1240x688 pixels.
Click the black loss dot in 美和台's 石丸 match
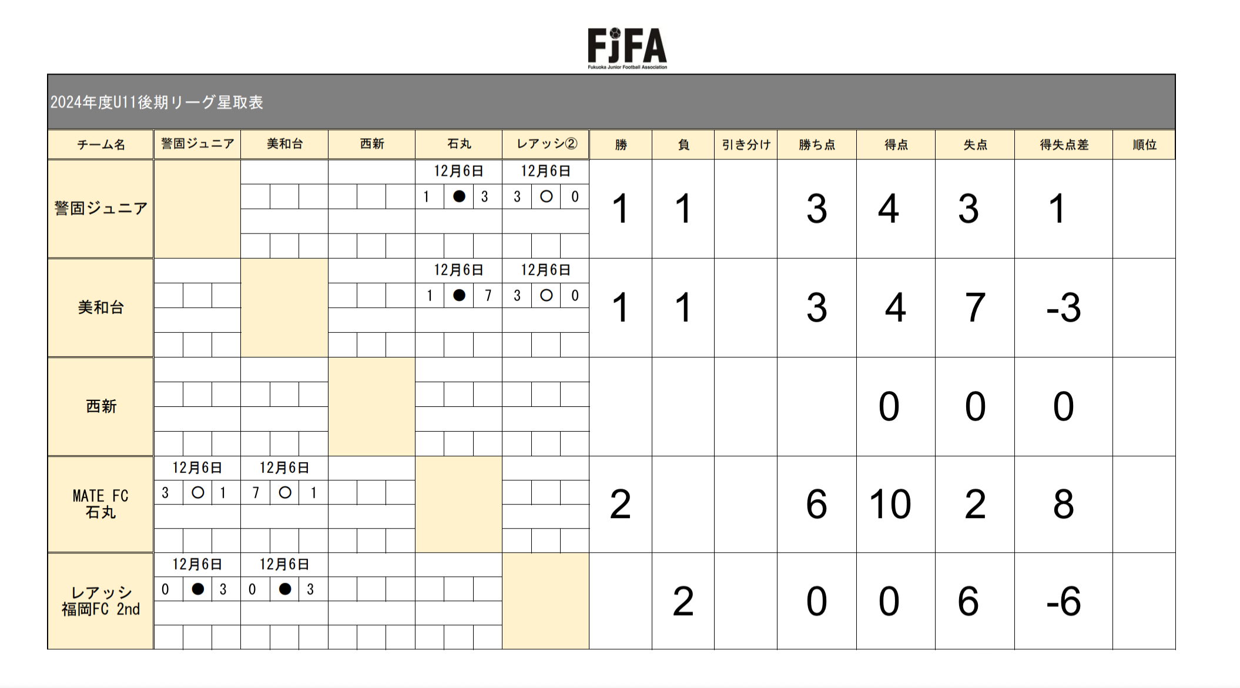tap(459, 295)
